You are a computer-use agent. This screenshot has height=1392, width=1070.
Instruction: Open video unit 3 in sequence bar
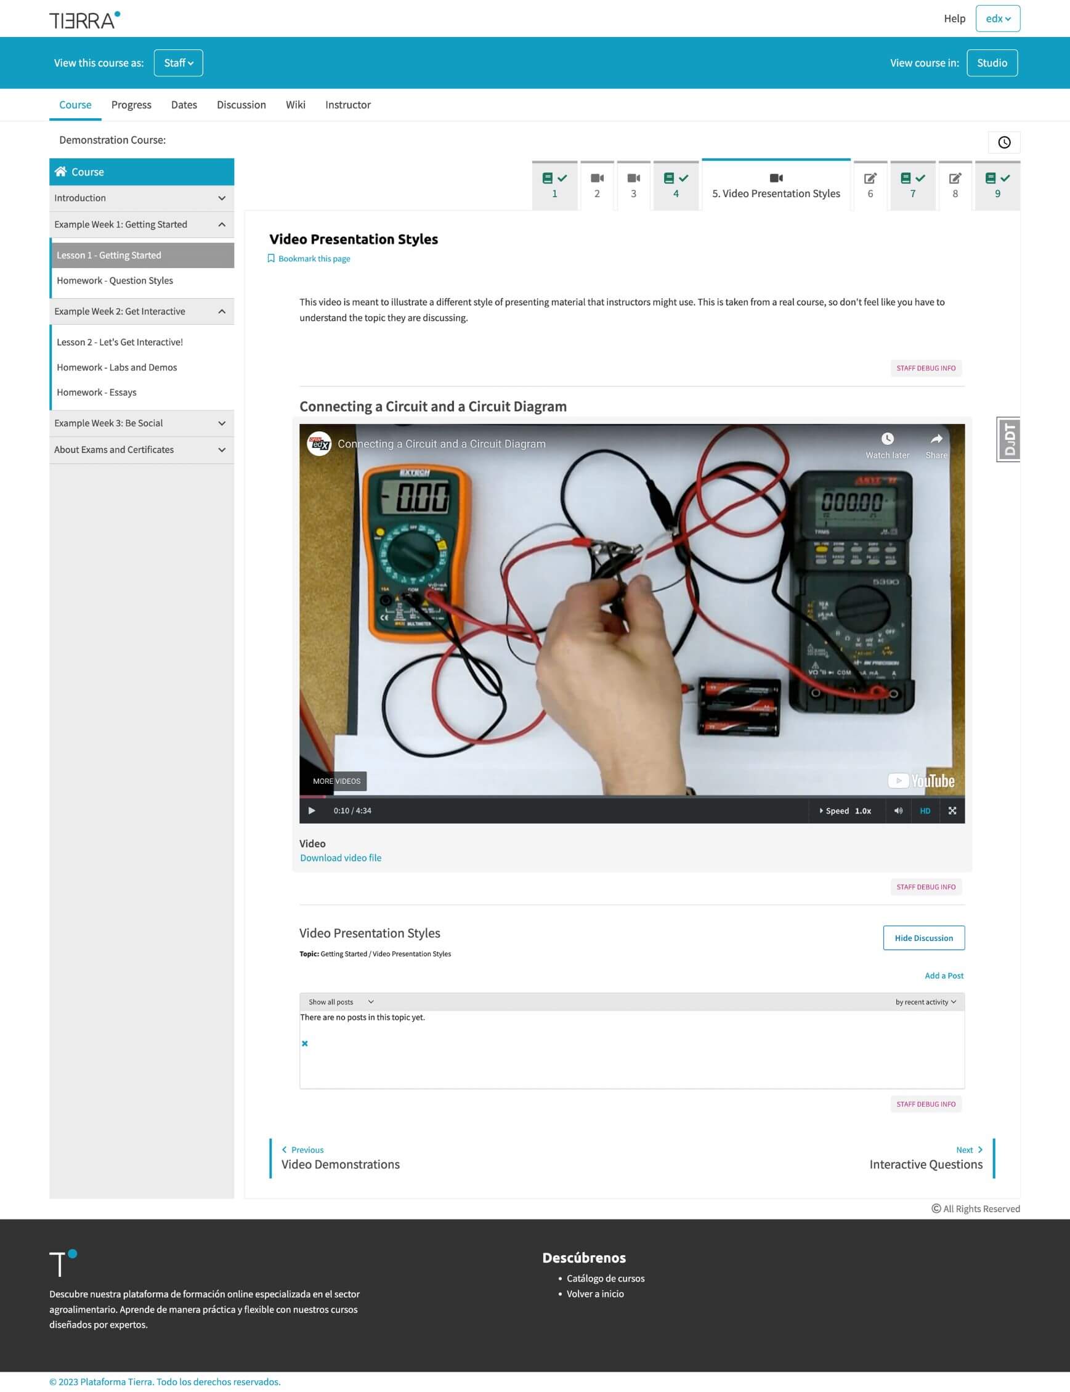[633, 185]
